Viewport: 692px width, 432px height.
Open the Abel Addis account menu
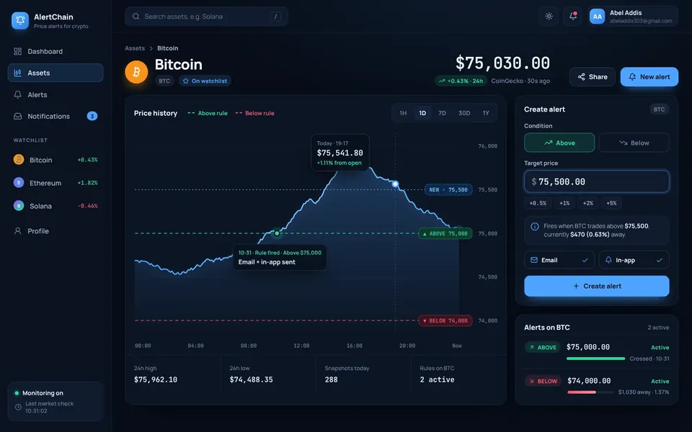(x=634, y=17)
